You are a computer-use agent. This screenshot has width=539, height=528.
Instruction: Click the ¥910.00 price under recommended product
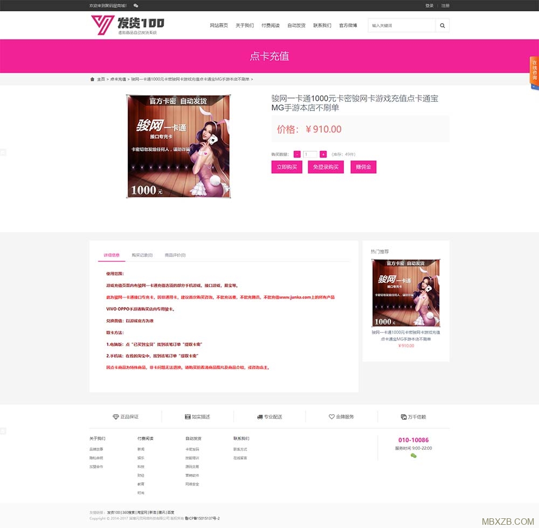coord(406,345)
